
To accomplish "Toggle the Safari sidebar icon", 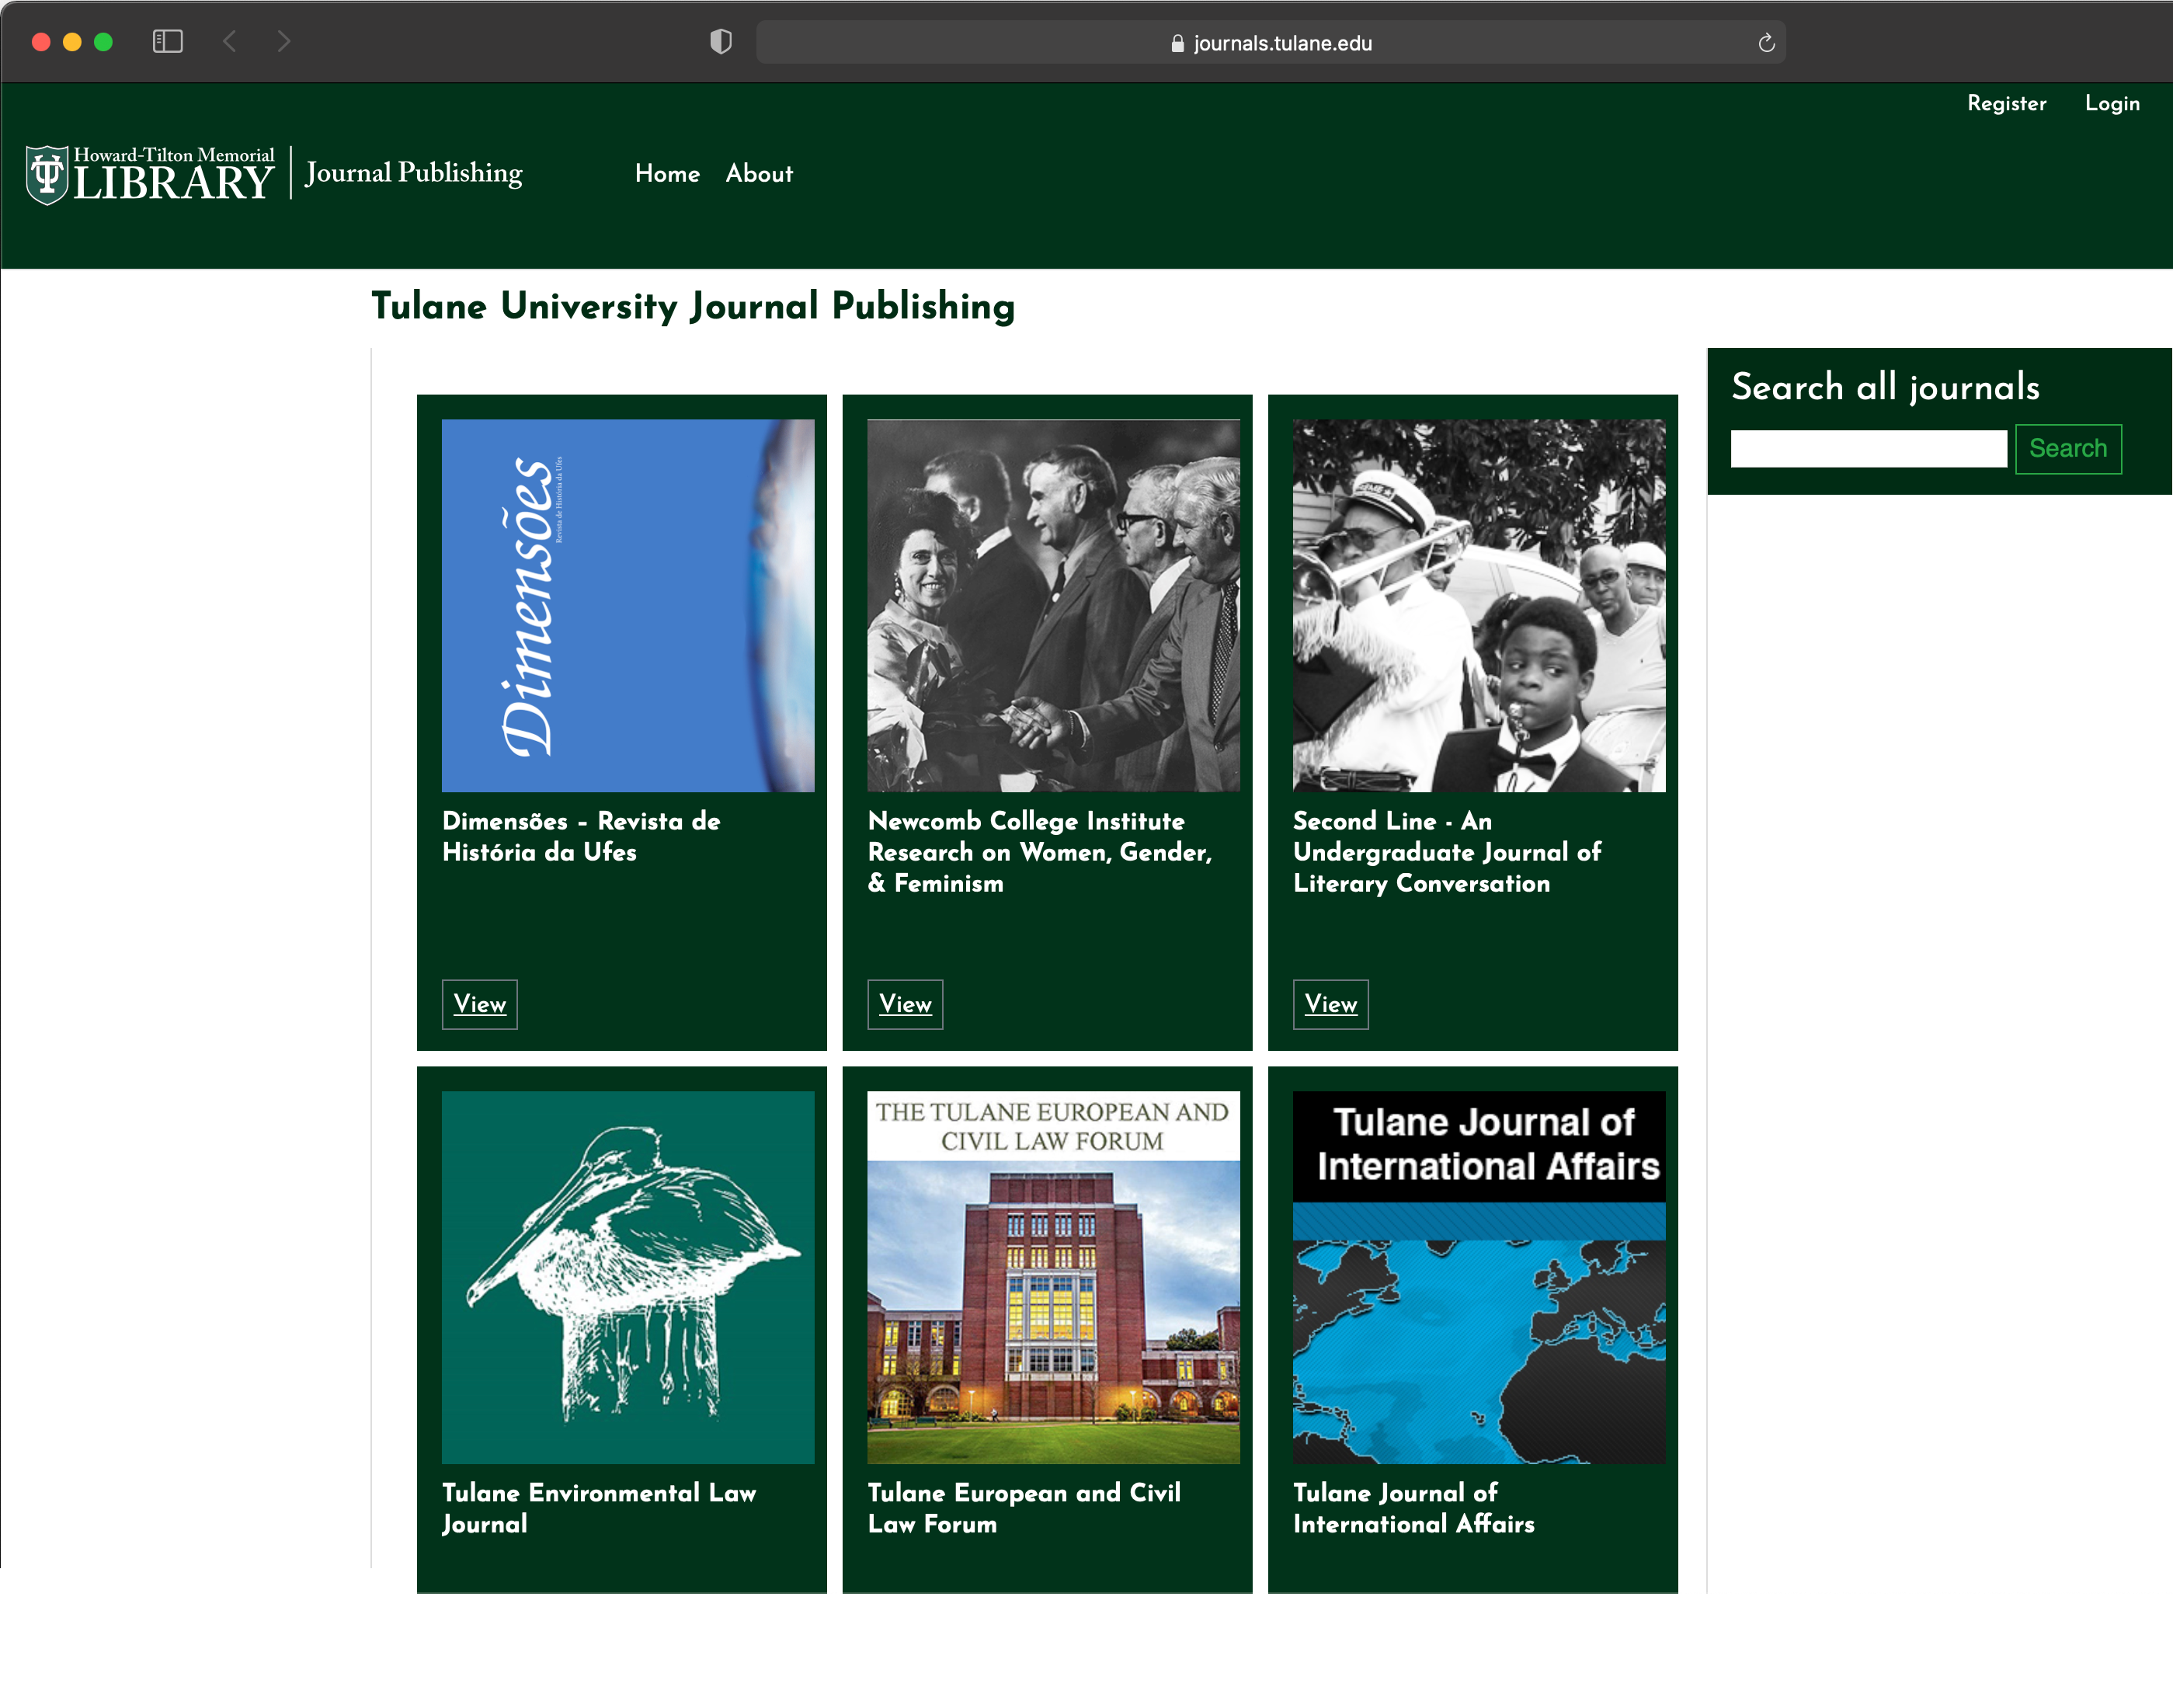I will point(167,41).
